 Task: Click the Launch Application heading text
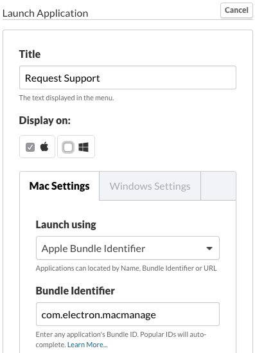[x=45, y=14]
